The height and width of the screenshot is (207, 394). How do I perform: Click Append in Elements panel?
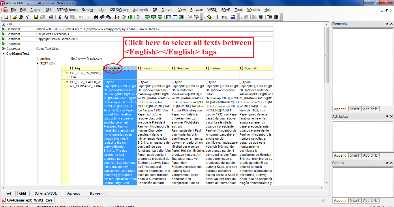click(x=340, y=109)
